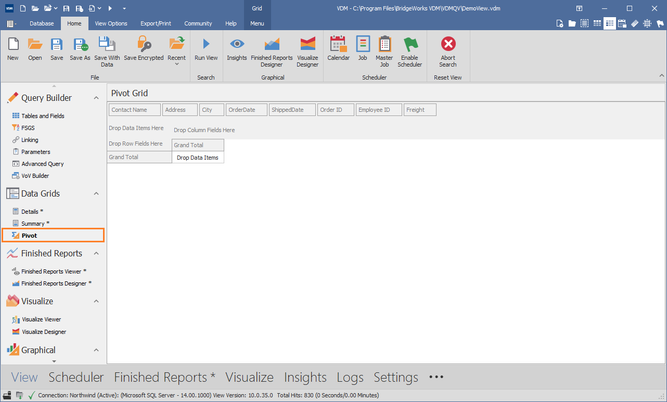Switch to the Database ribbon tab
667x402 pixels.
pos(42,23)
